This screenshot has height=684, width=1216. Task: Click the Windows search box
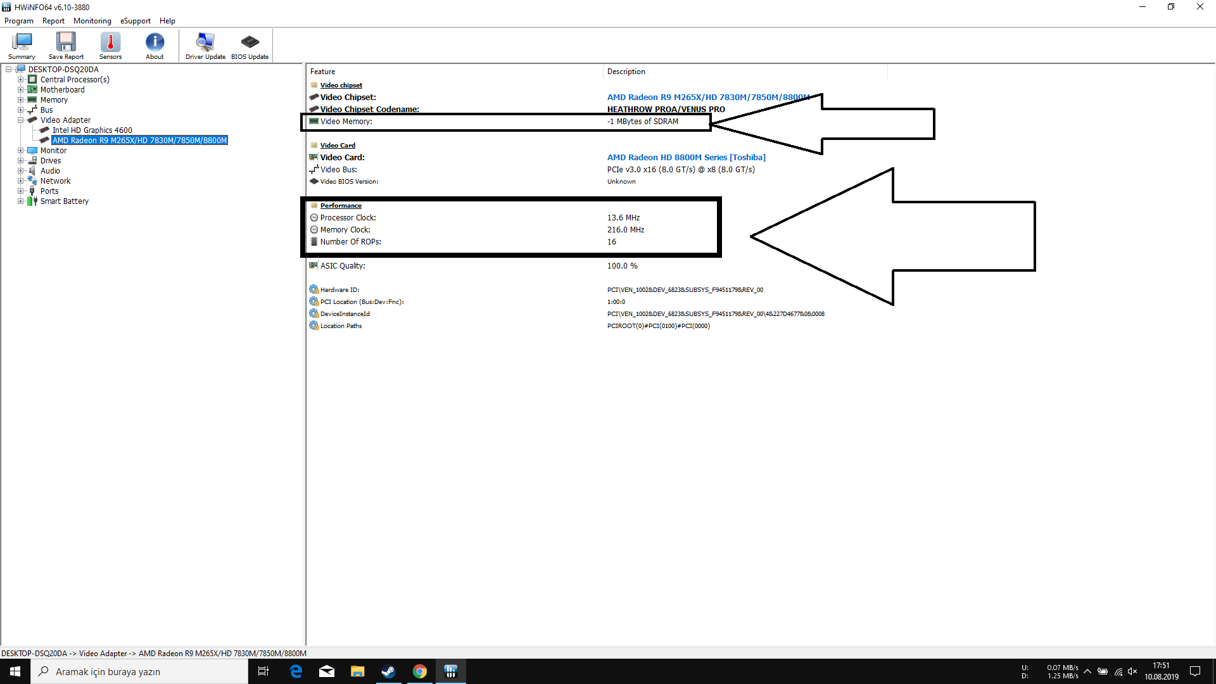coord(139,671)
